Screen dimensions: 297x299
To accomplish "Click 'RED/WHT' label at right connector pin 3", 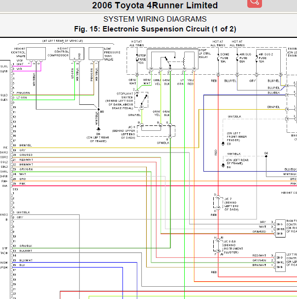I will point(259,256).
